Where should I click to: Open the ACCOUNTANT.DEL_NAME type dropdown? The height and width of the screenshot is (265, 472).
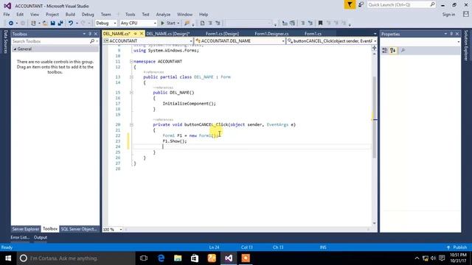[240, 41]
